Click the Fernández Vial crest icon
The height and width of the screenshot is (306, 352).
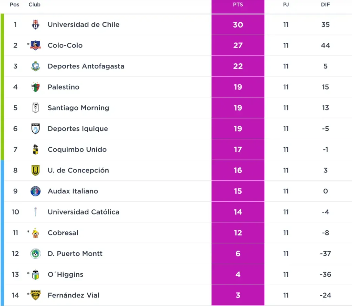click(x=35, y=295)
